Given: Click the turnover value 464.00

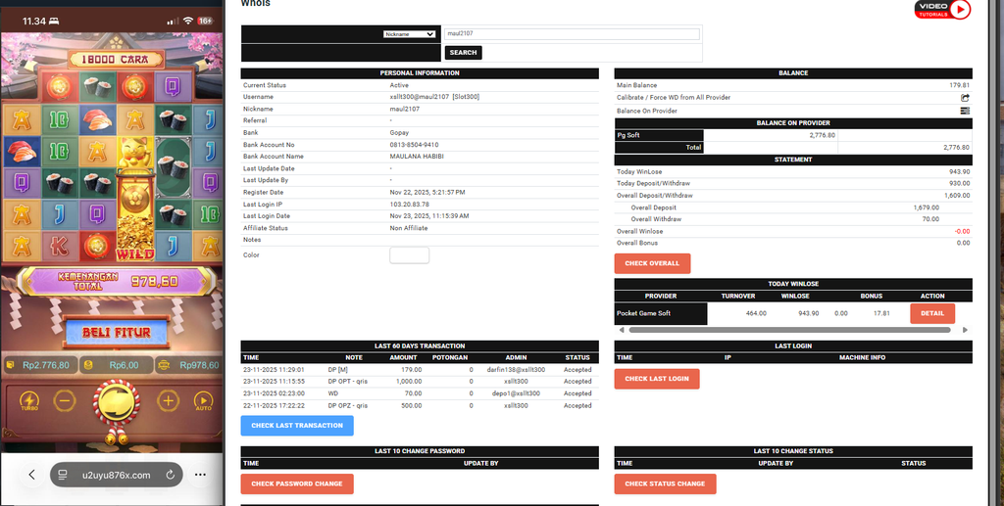Looking at the screenshot, I should (x=756, y=313).
